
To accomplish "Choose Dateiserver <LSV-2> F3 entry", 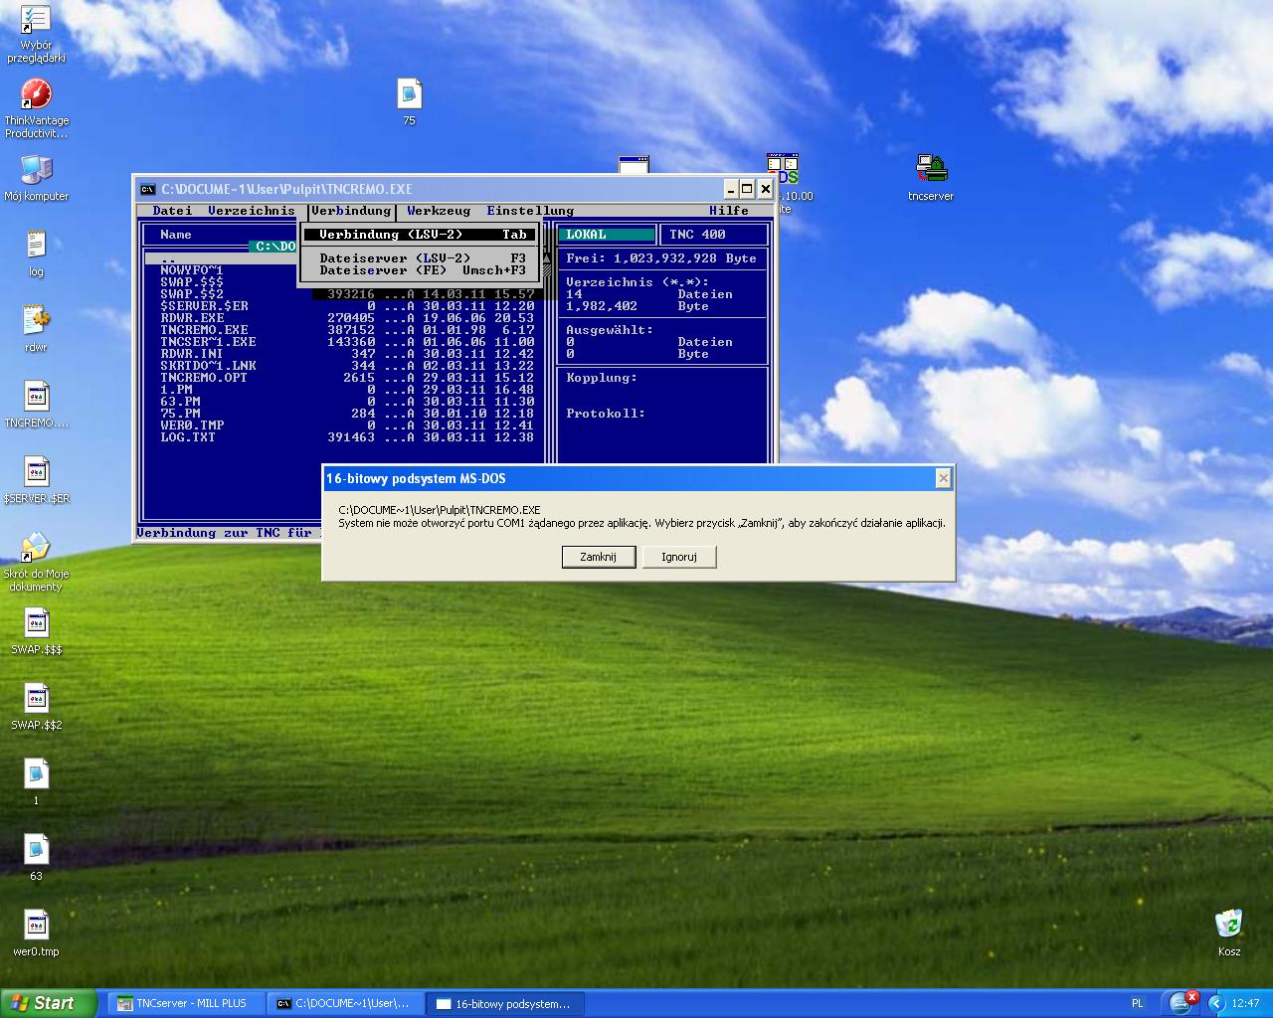I will (419, 258).
